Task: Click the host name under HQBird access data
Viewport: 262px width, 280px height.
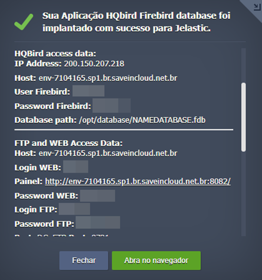Action: pyautogui.click(x=108, y=78)
